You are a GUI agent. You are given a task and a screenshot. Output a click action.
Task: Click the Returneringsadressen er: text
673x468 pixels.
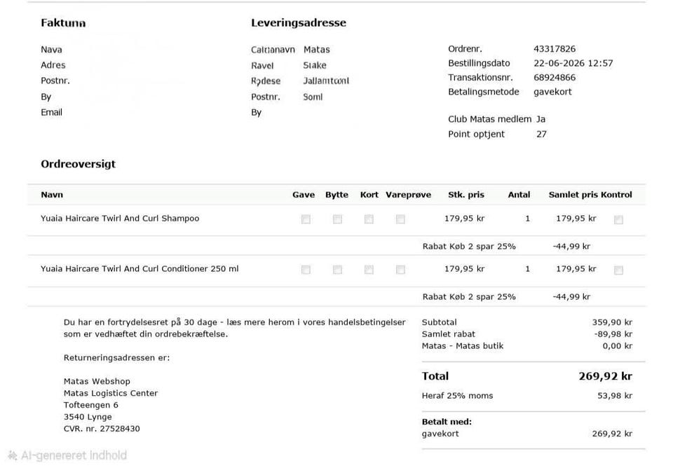pos(117,358)
